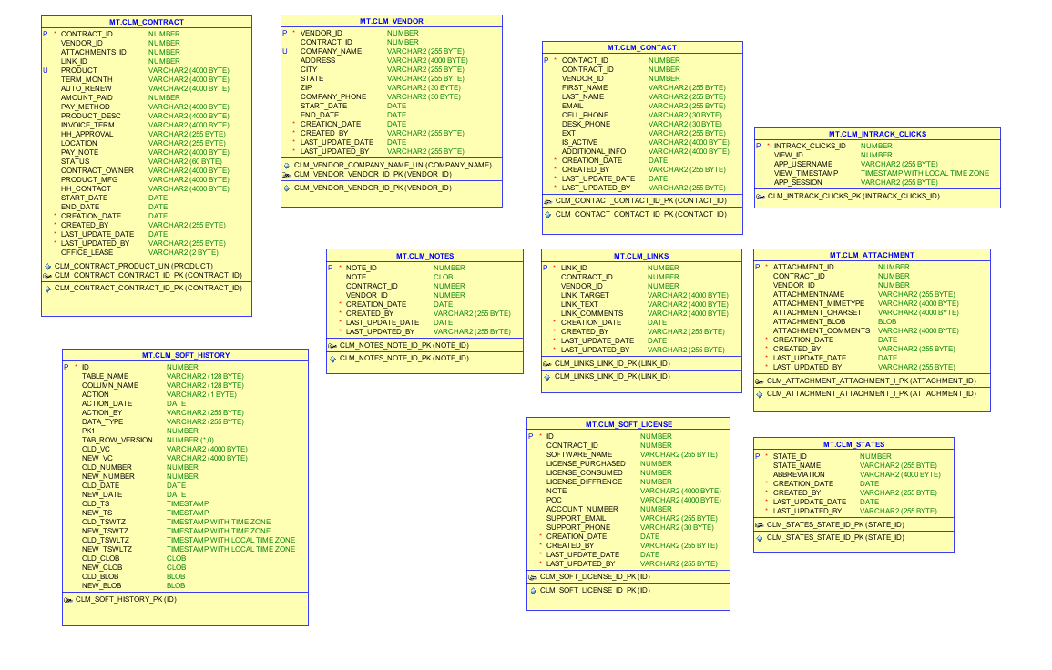Click the diamond icon for CLM_CONTRACT_PRODUCT_UN
Image resolution: width=1052 pixels, height=670 pixels.
(x=47, y=266)
